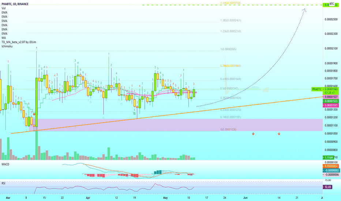Image resolution: width=341 pixels, height=201 pixels.
Task: Select the 1.382(0.00002461) Fibonacci level label
Action: [x=231, y=20]
